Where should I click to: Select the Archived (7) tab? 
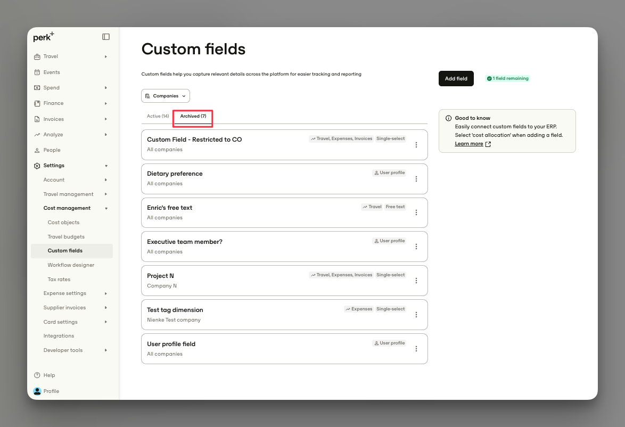(x=193, y=117)
